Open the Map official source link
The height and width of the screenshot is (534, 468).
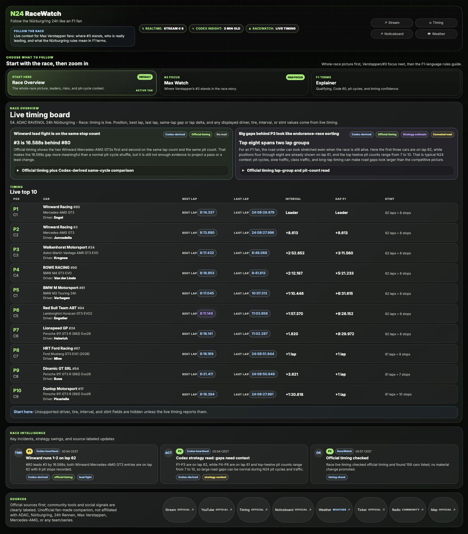pos(443,510)
